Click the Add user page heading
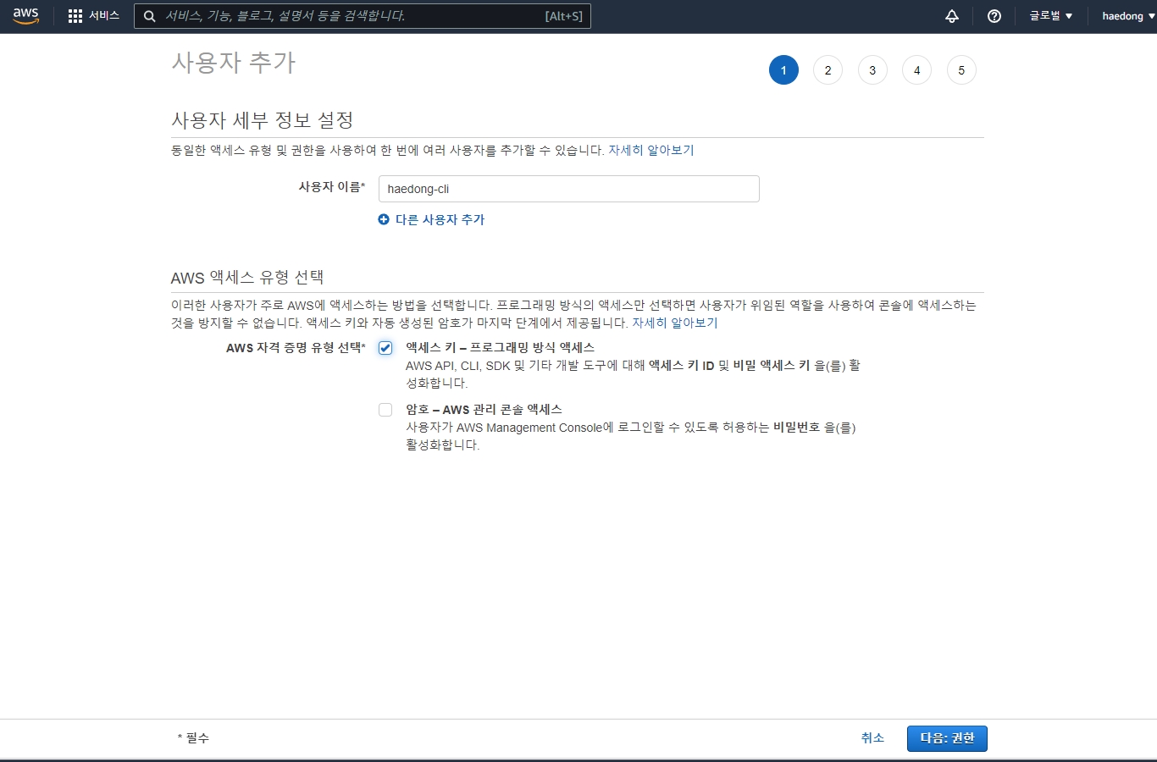The height and width of the screenshot is (762, 1157). click(x=234, y=63)
